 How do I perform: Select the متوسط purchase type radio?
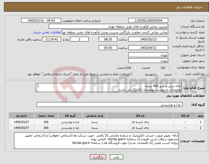coord(159,74)
